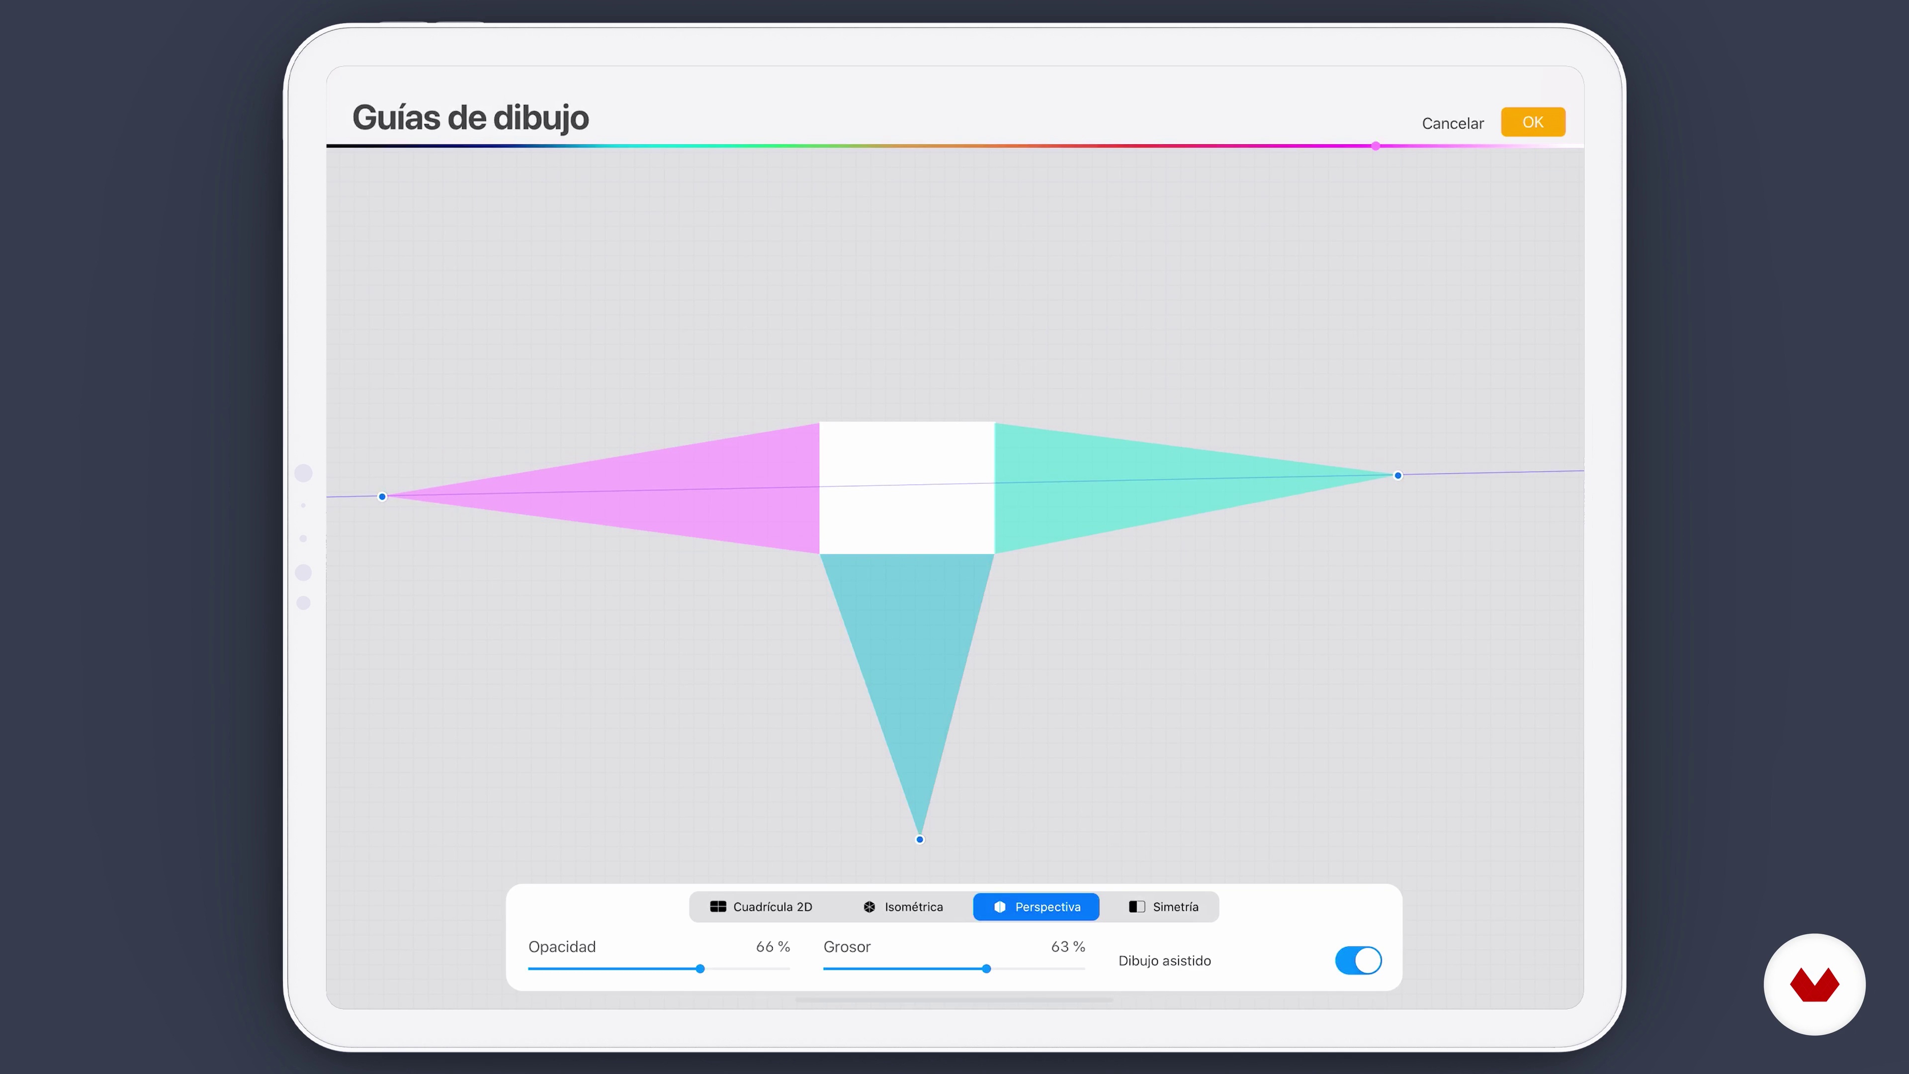1909x1074 pixels.
Task: Cancel the drawing guides editing
Action: [1453, 123]
